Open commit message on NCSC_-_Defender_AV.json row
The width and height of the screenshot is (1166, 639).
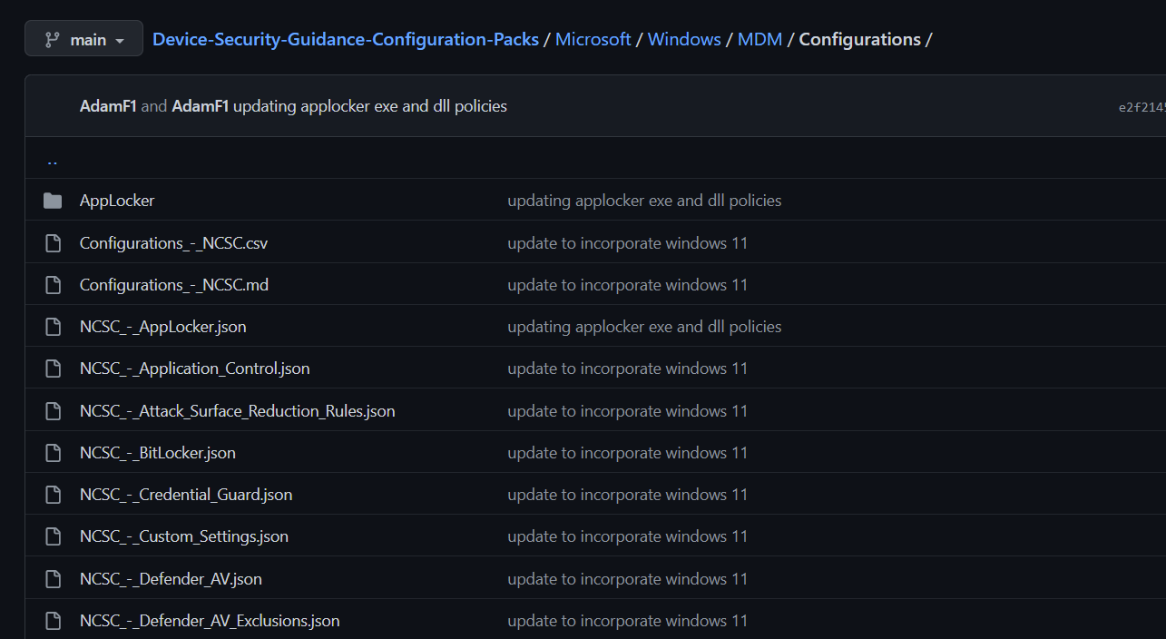(628, 579)
